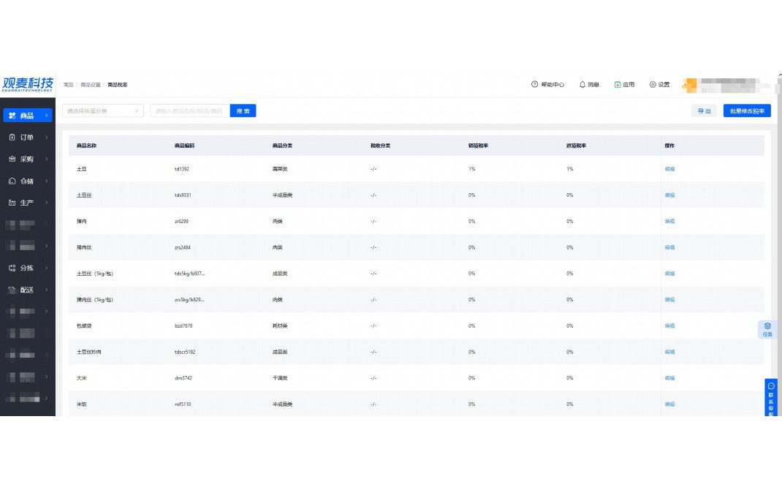Click 编辑 link in the 土豆 row
This screenshot has width=782, height=490.
[x=669, y=169]
